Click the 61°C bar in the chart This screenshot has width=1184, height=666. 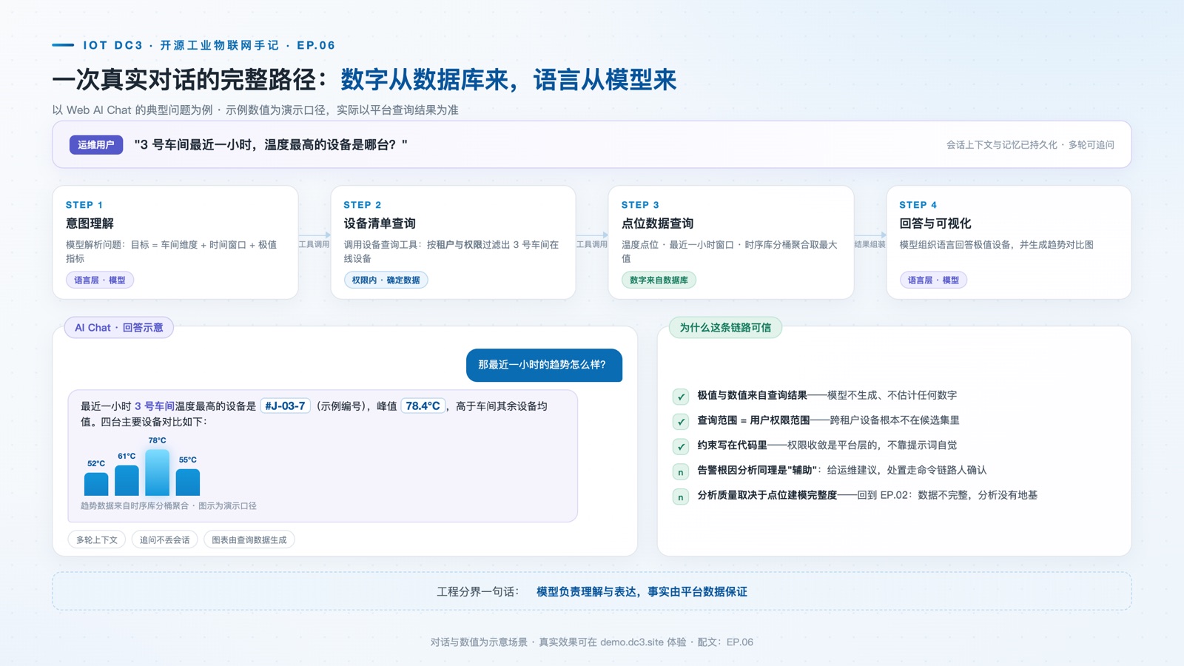point(127,480)
